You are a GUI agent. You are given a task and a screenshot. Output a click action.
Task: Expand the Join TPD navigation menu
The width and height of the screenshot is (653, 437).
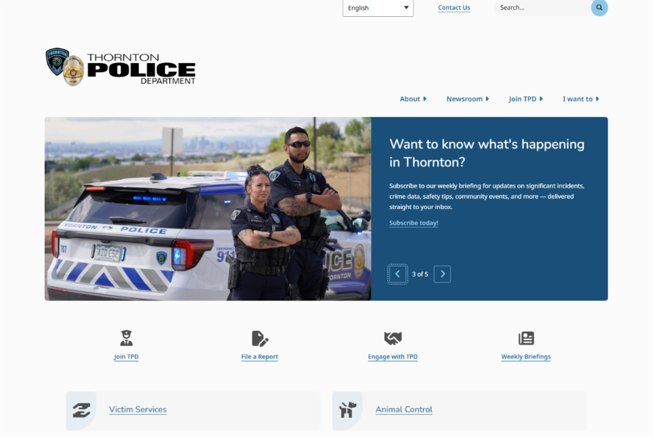[526, 99]
